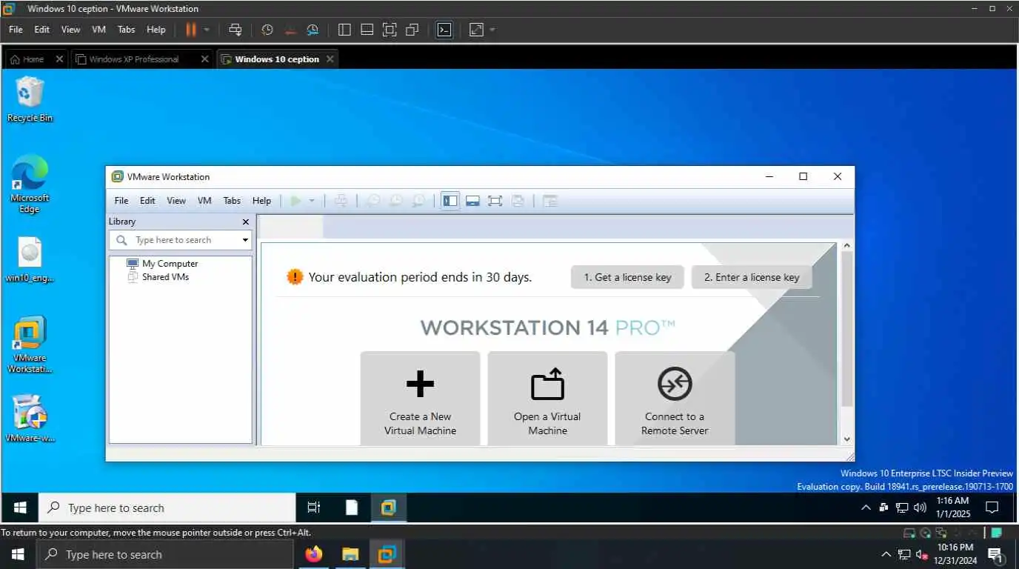Open the View menu in the inner VMware window
1019x569 pixels.
pyautogui.click(x=176, y=201)
